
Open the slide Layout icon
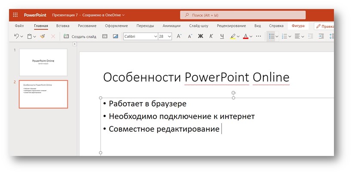click(105, 36)
